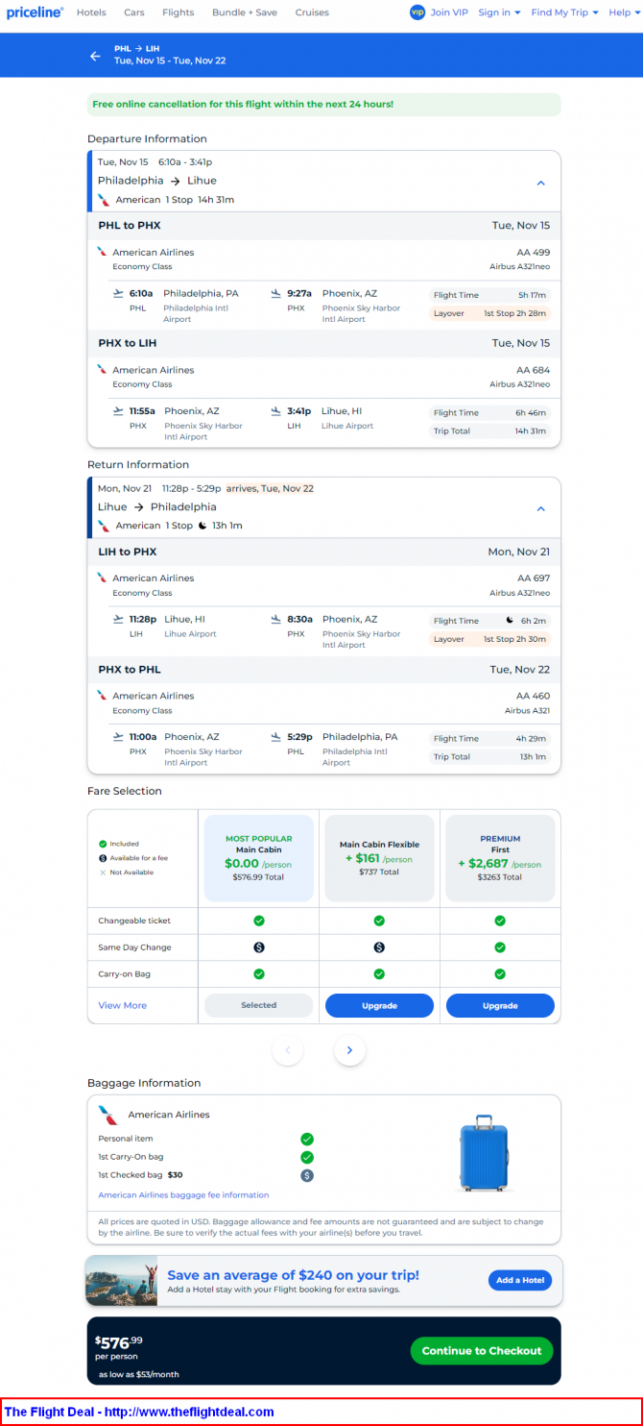The height and width of the screenshot is (1426, 643).
Task: Click the Carry-on Bag checkmark under First
Action: pos(500,974)
